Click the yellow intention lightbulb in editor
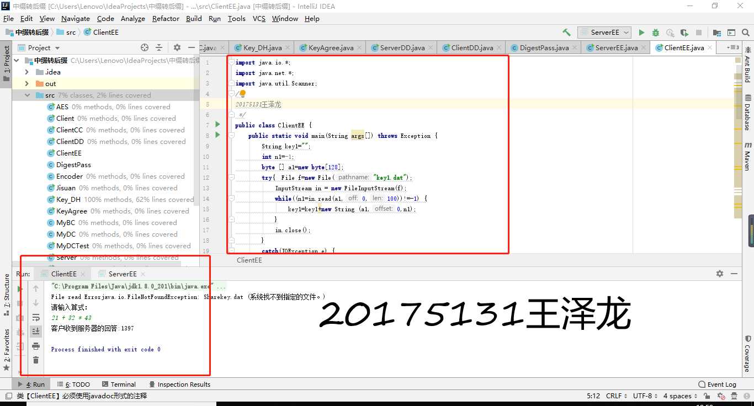 click(x=242, y=94)
